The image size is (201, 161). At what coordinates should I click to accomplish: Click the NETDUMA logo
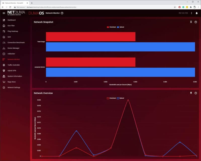point(16,13)
